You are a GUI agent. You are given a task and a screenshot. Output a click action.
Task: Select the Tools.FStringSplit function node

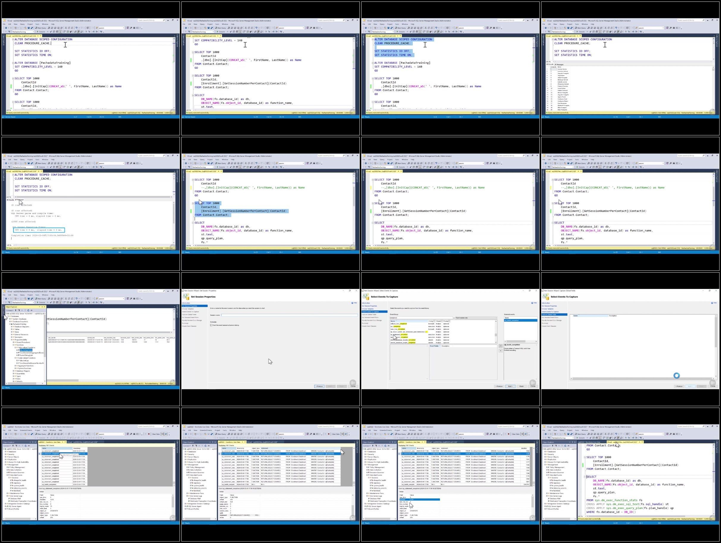click(26, 356)
